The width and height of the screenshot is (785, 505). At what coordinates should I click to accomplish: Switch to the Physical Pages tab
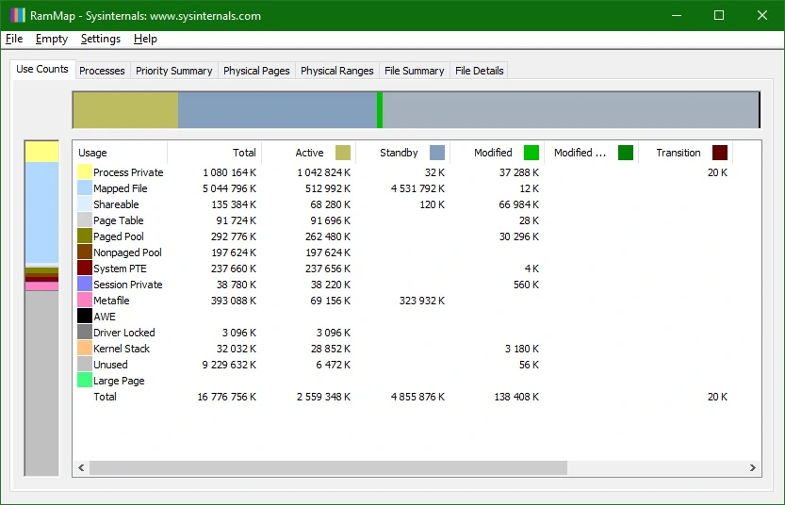pyautogui.click(x=256, y=71)
